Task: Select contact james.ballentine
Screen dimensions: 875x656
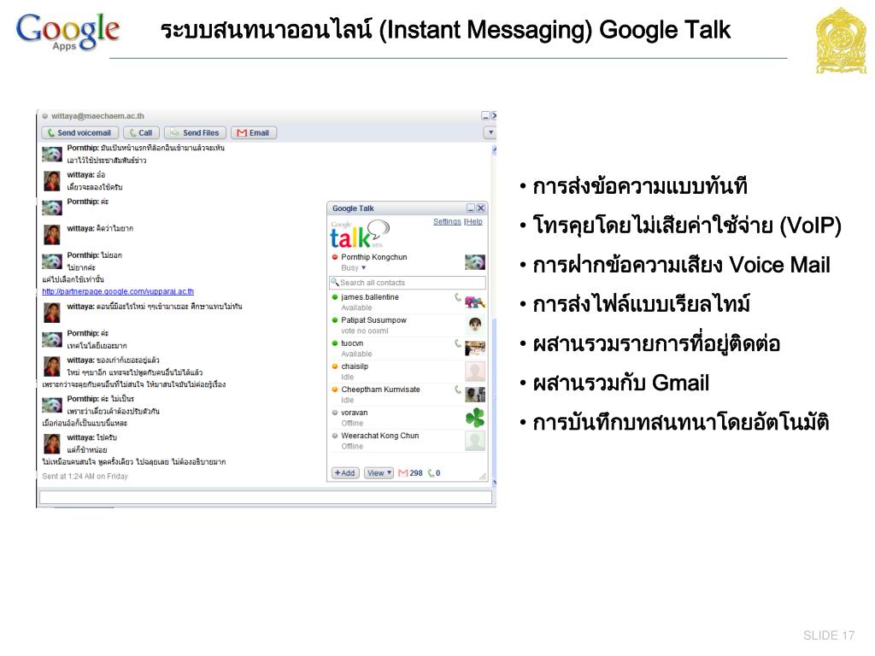Action: click(x=408, y=302)
